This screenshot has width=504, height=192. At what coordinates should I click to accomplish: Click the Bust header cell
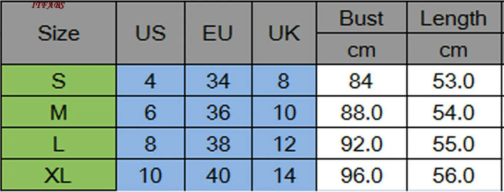coord(361,17)
